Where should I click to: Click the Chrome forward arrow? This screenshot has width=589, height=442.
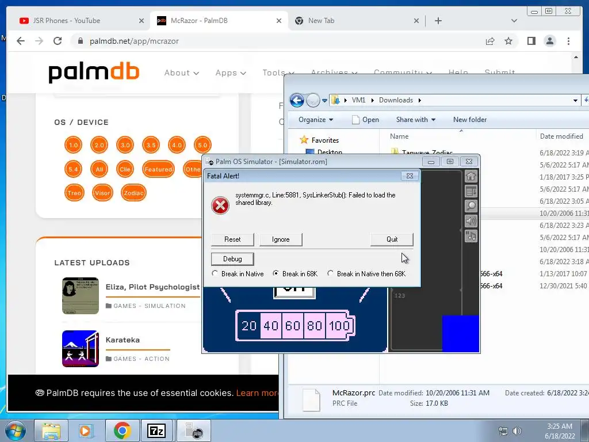39,41
